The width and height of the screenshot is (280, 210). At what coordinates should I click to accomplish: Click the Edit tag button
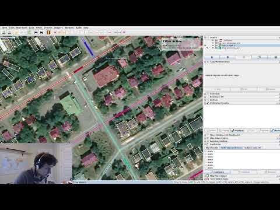(244, 89)
